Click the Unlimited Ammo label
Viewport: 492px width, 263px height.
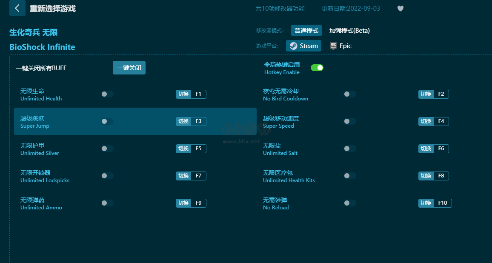tap(41, 207)
